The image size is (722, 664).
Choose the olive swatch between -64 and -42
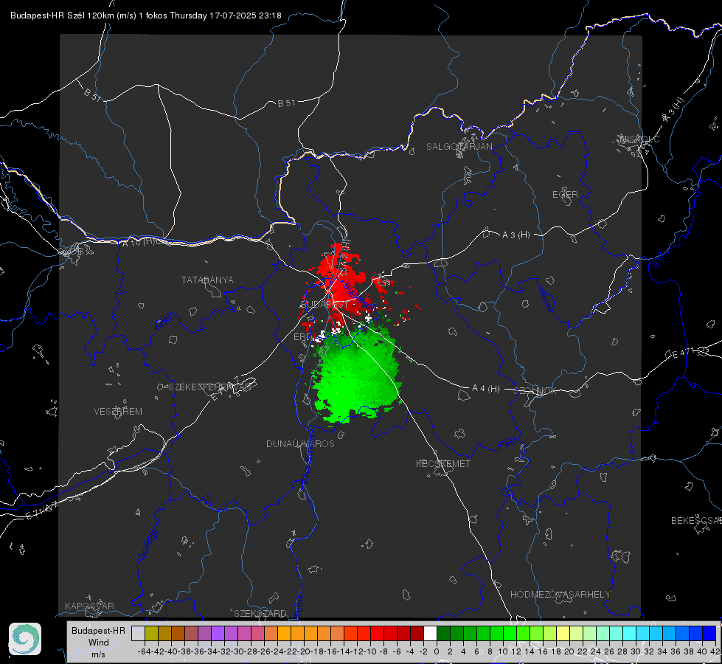coord(151,633)
